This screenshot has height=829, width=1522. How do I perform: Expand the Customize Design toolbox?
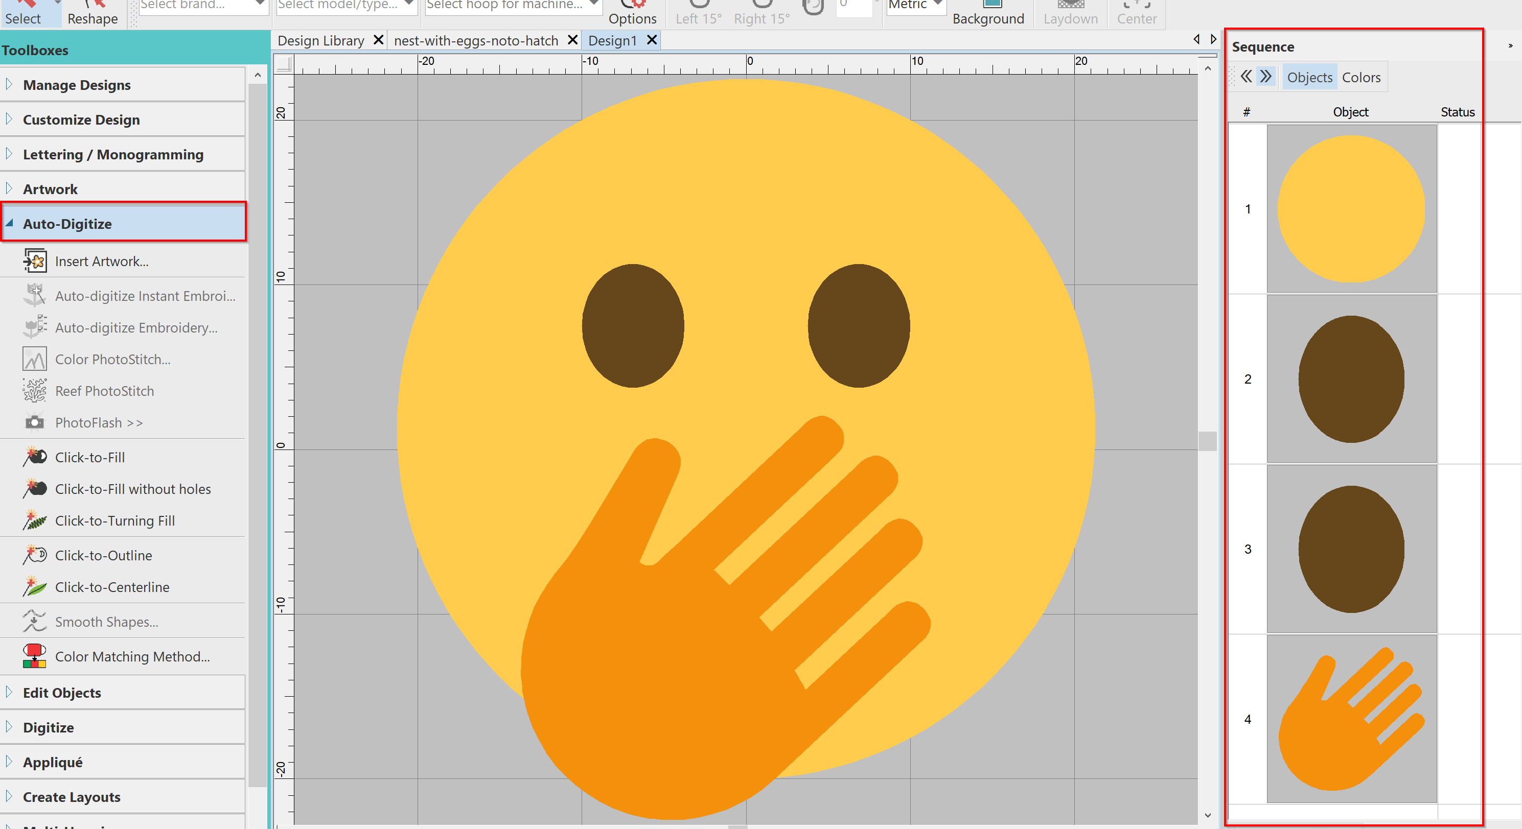[122, 120]
